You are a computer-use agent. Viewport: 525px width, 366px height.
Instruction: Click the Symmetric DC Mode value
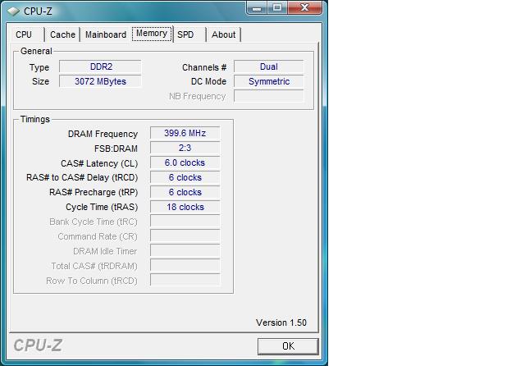coord(269,81)
